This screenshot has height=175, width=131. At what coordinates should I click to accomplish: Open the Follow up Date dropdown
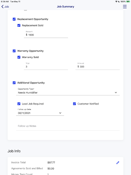[60, 113]
